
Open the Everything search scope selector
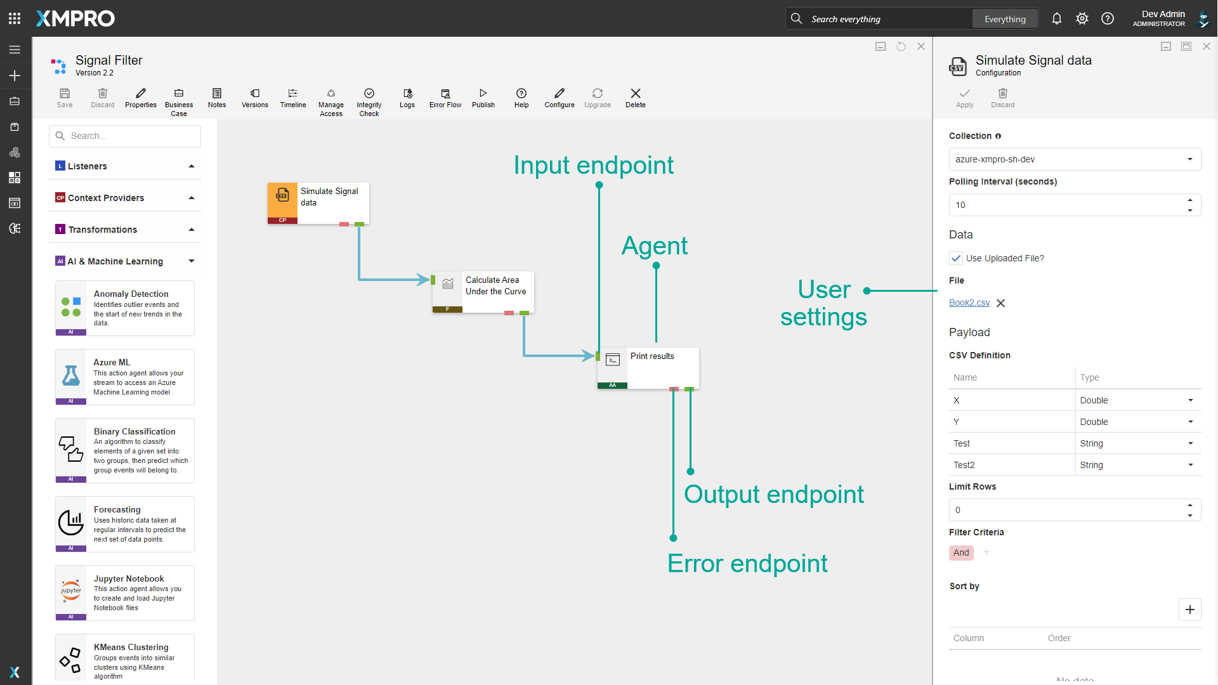click(1005, 18)
